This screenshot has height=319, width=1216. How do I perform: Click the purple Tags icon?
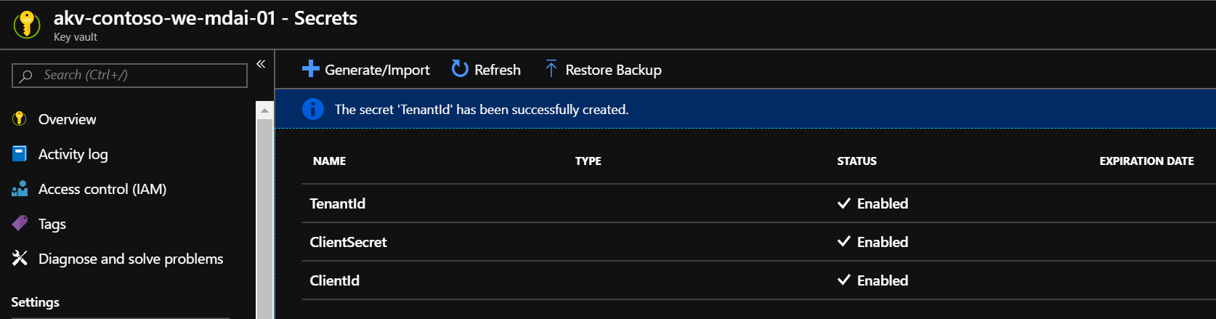(20, 223)
